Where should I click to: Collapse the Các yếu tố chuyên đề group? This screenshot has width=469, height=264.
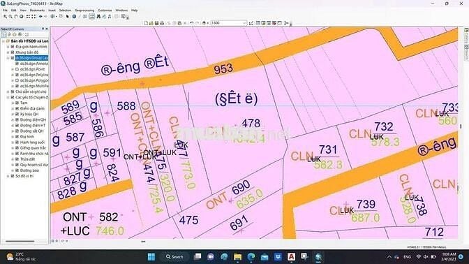(8, 97)
